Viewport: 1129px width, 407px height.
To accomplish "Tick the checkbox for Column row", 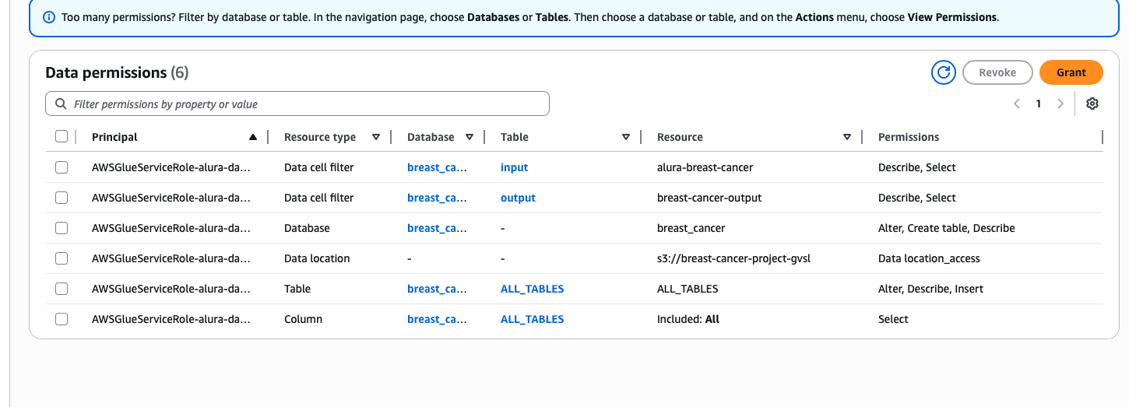I will click(62, 319).
